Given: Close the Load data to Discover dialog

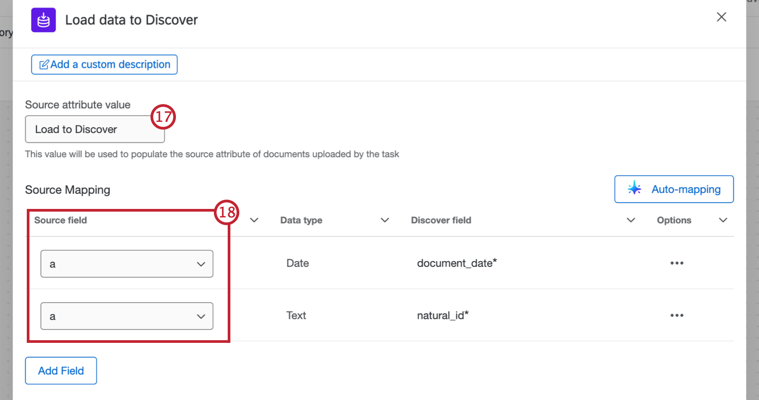Looking at the screenshot, I should point(721,17).
